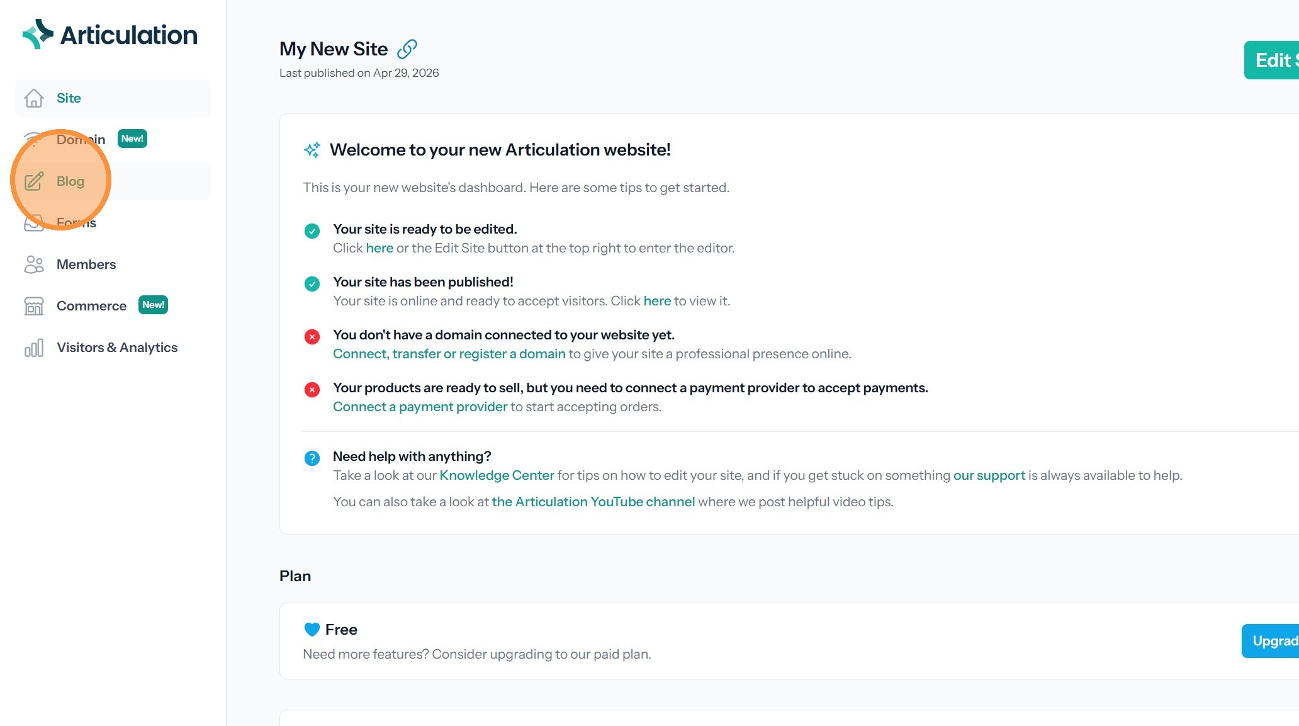Screen dimensions: 1299x726
Task: Click the blue help question mark icon
Action: click(312, 458)
